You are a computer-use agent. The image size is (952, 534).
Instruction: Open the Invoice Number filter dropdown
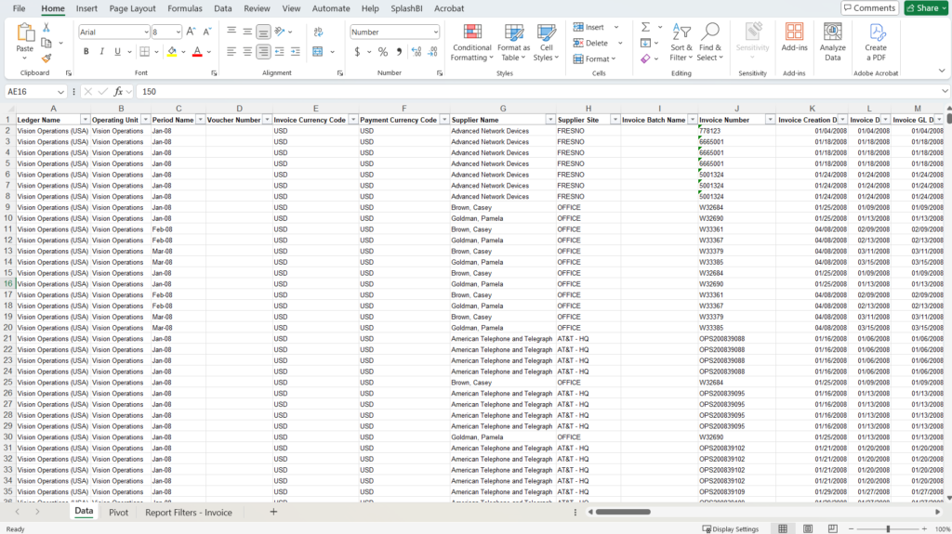[770, 120]
